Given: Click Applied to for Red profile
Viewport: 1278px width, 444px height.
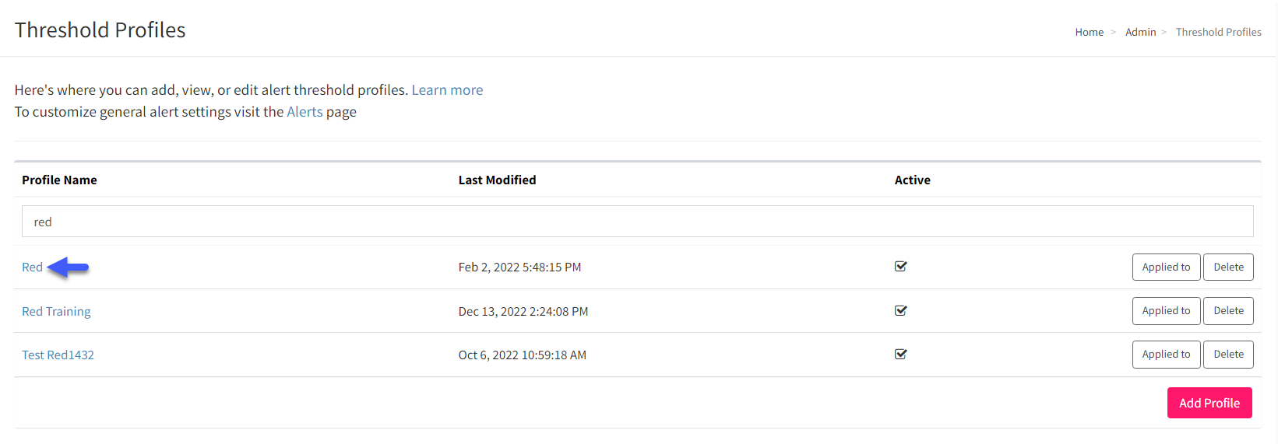Looking at the screenshot, I should click(x=1166, y=267).
